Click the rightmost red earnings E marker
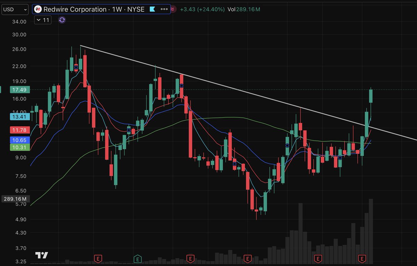Image resolution: width=417 pixels, height=266 pixels. tap(362, 258)
